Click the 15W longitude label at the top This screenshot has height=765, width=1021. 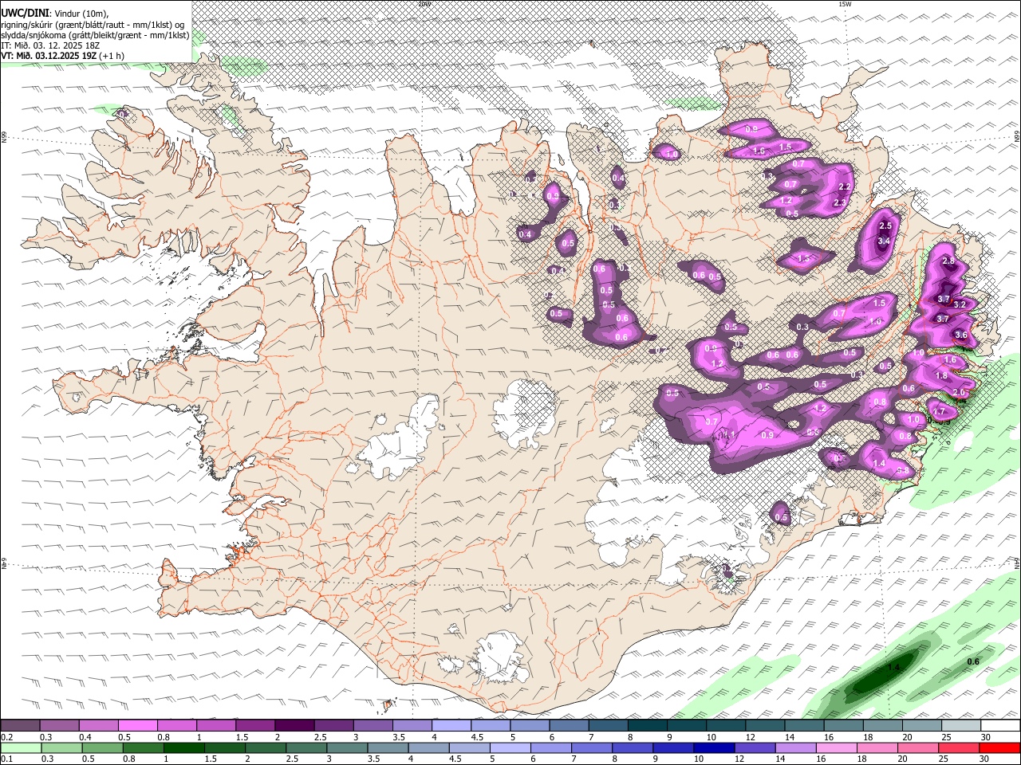tap(845, 4)
